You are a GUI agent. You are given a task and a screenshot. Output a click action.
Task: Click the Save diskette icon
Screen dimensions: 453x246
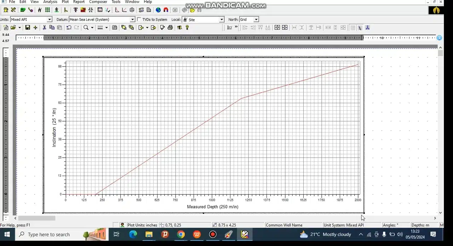coord(28,28)
